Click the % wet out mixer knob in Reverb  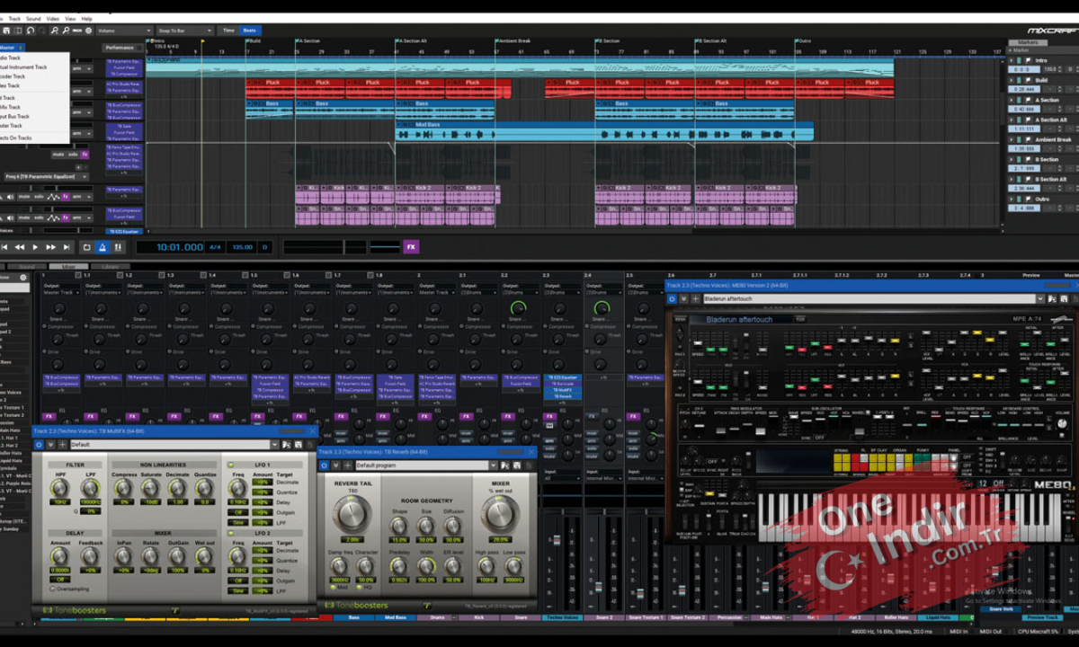(x=500, y=514)
